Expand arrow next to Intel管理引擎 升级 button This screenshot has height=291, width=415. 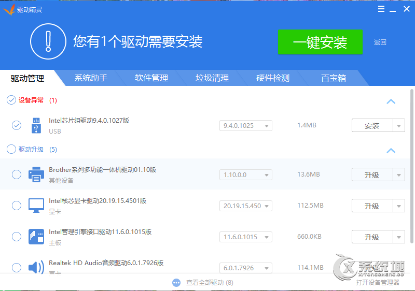pos(399,237)
